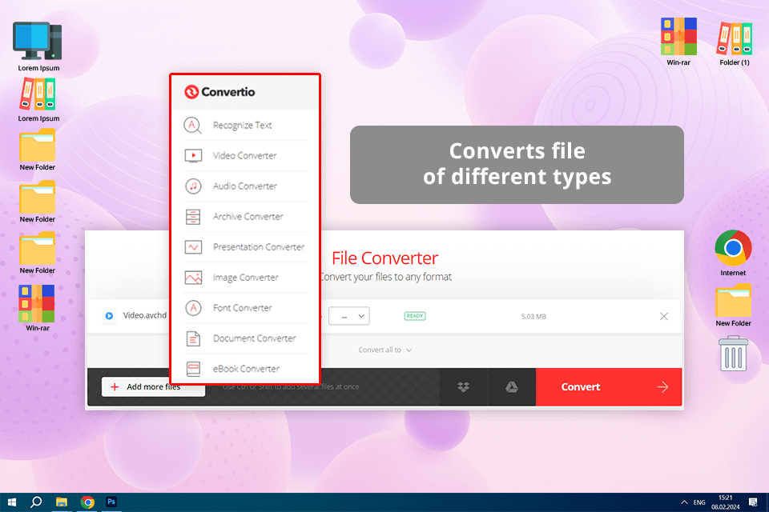Open Photoshop from the taskbar
The height and width of the screenshot is (512, 769).
point(111,502)
